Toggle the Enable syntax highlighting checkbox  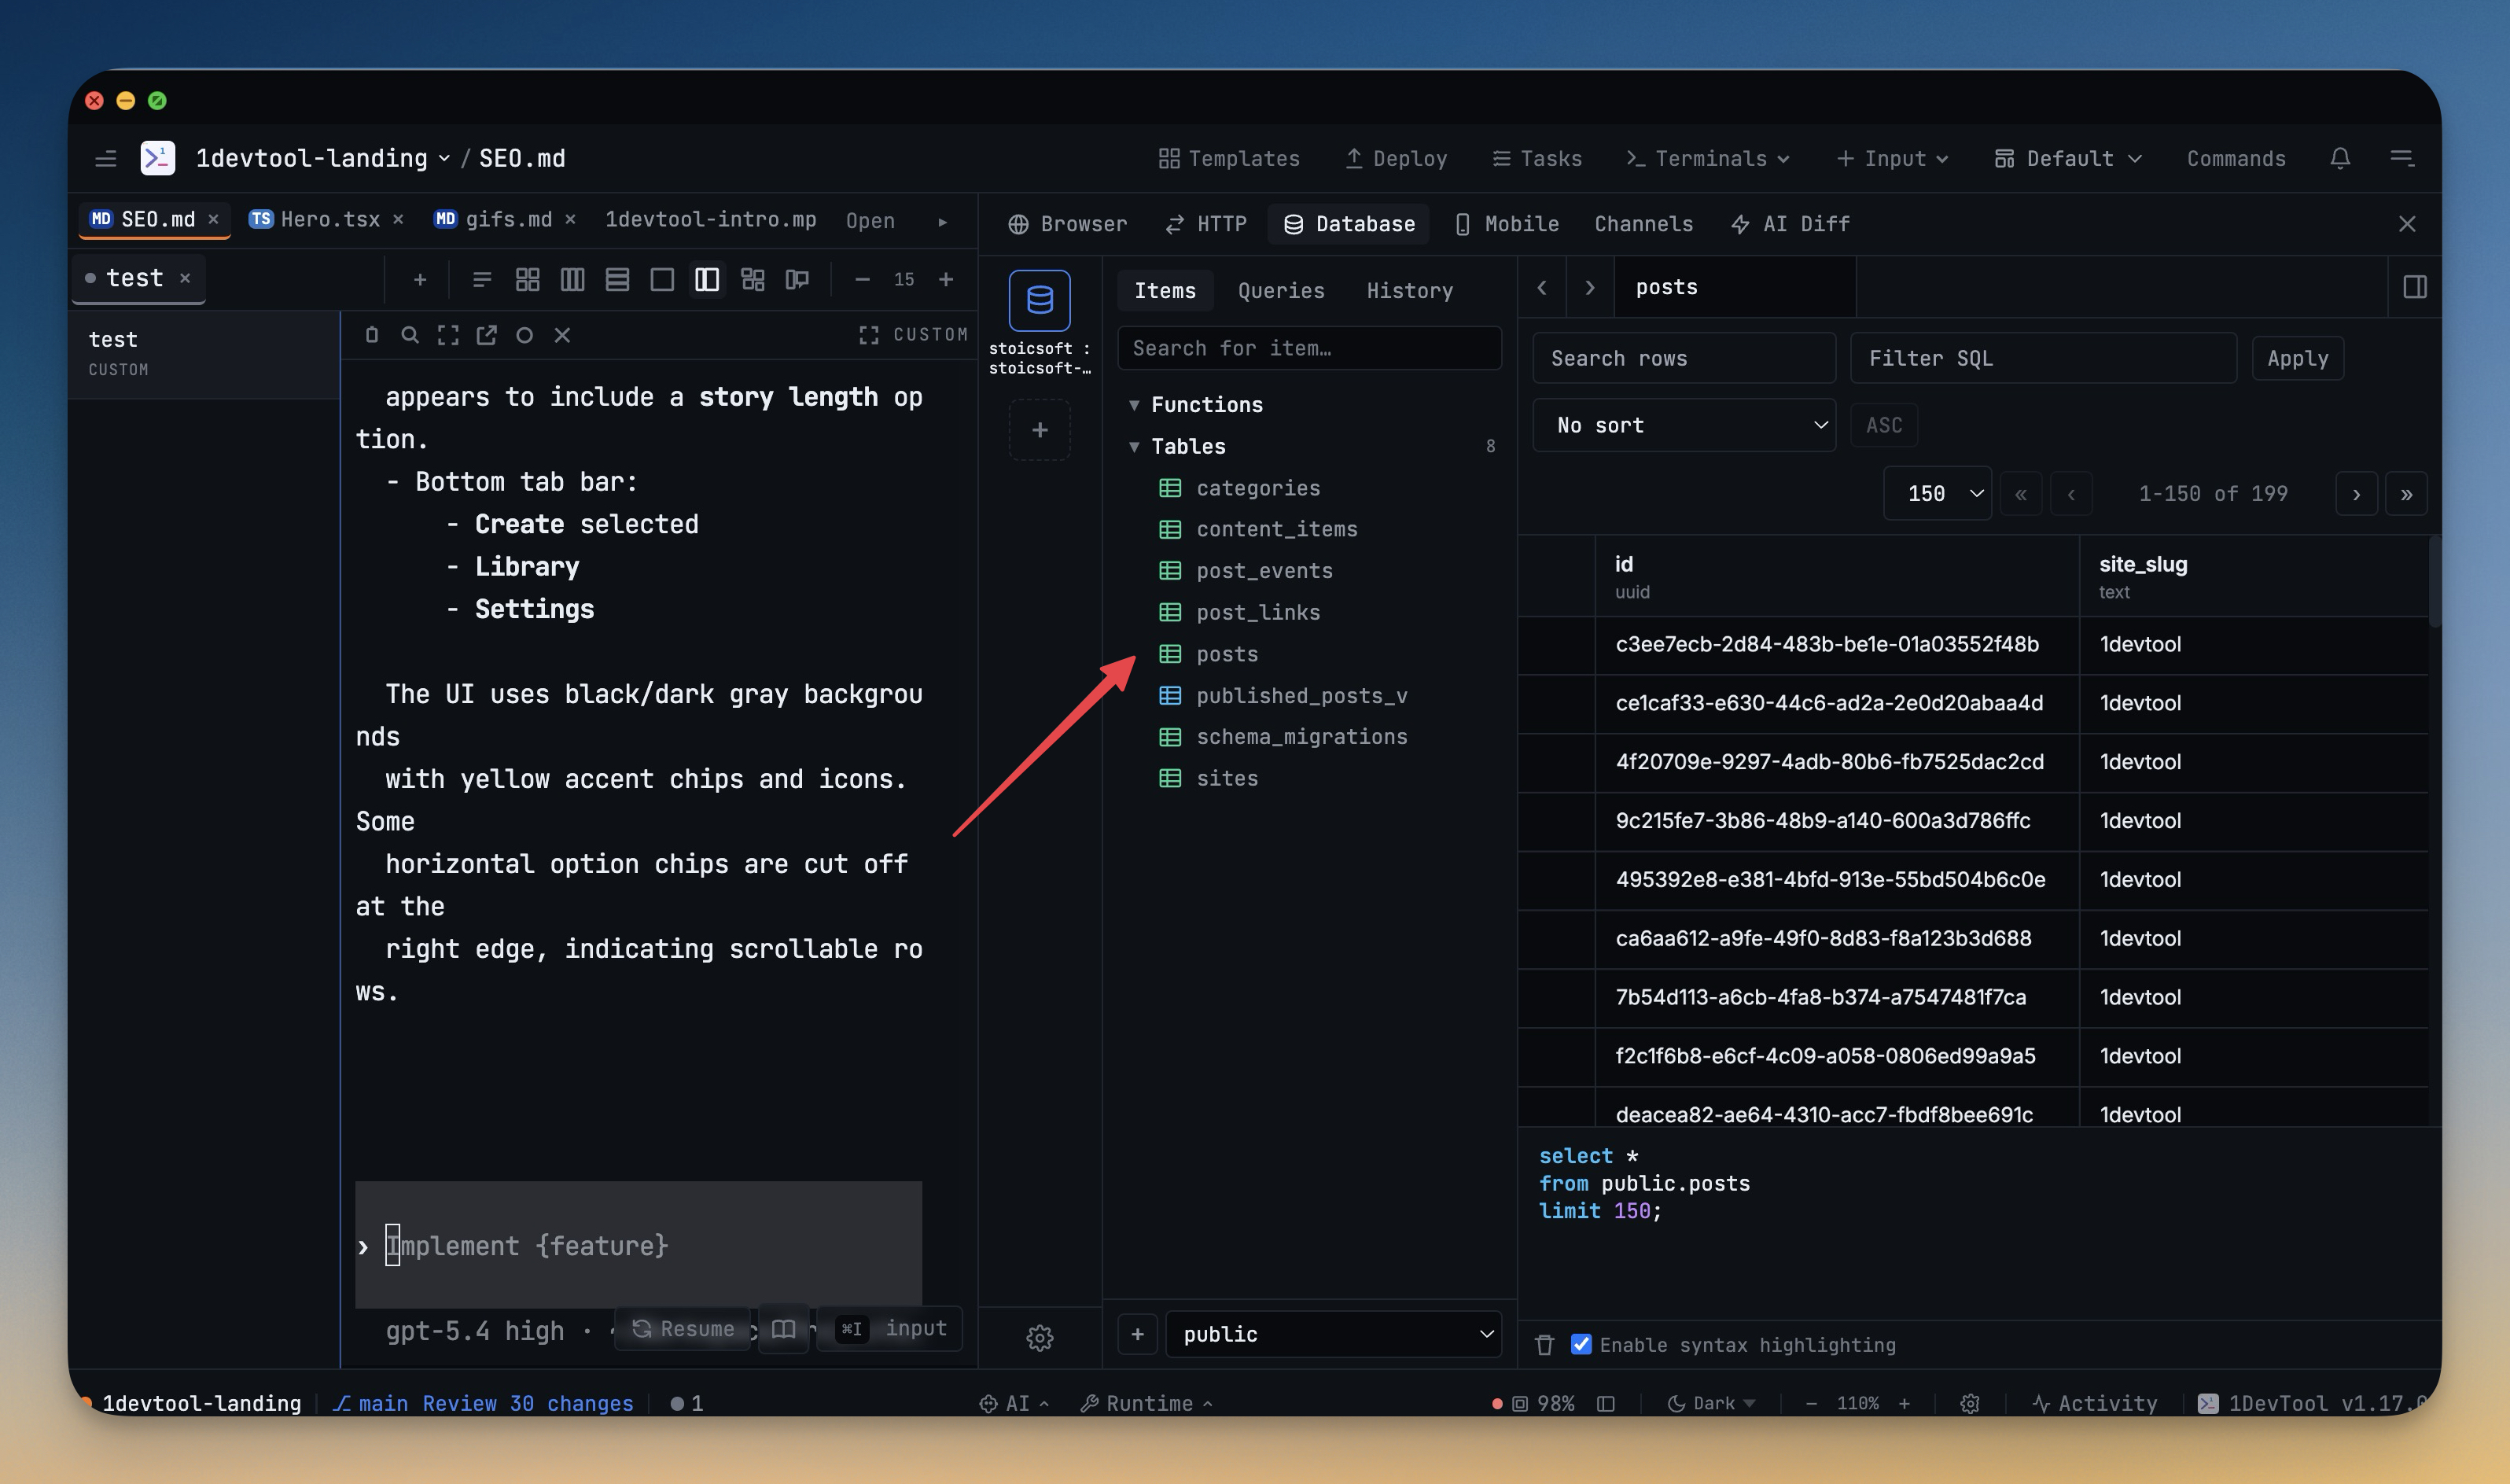tap(1581, 1345)
